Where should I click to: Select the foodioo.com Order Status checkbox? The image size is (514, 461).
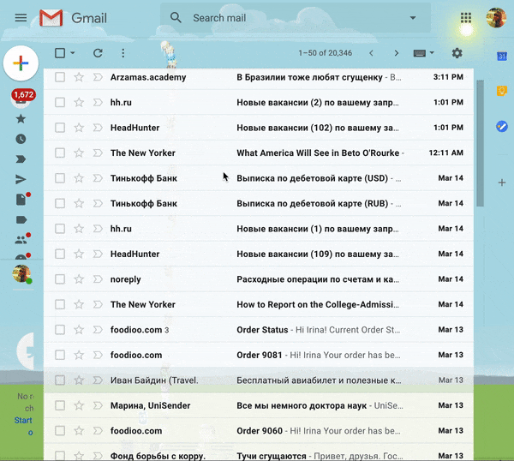pos(60,330)
